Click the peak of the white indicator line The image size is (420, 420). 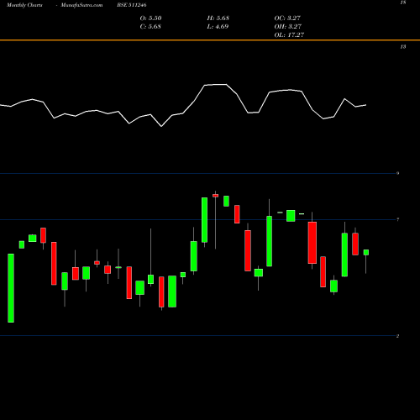click(216, 84)
